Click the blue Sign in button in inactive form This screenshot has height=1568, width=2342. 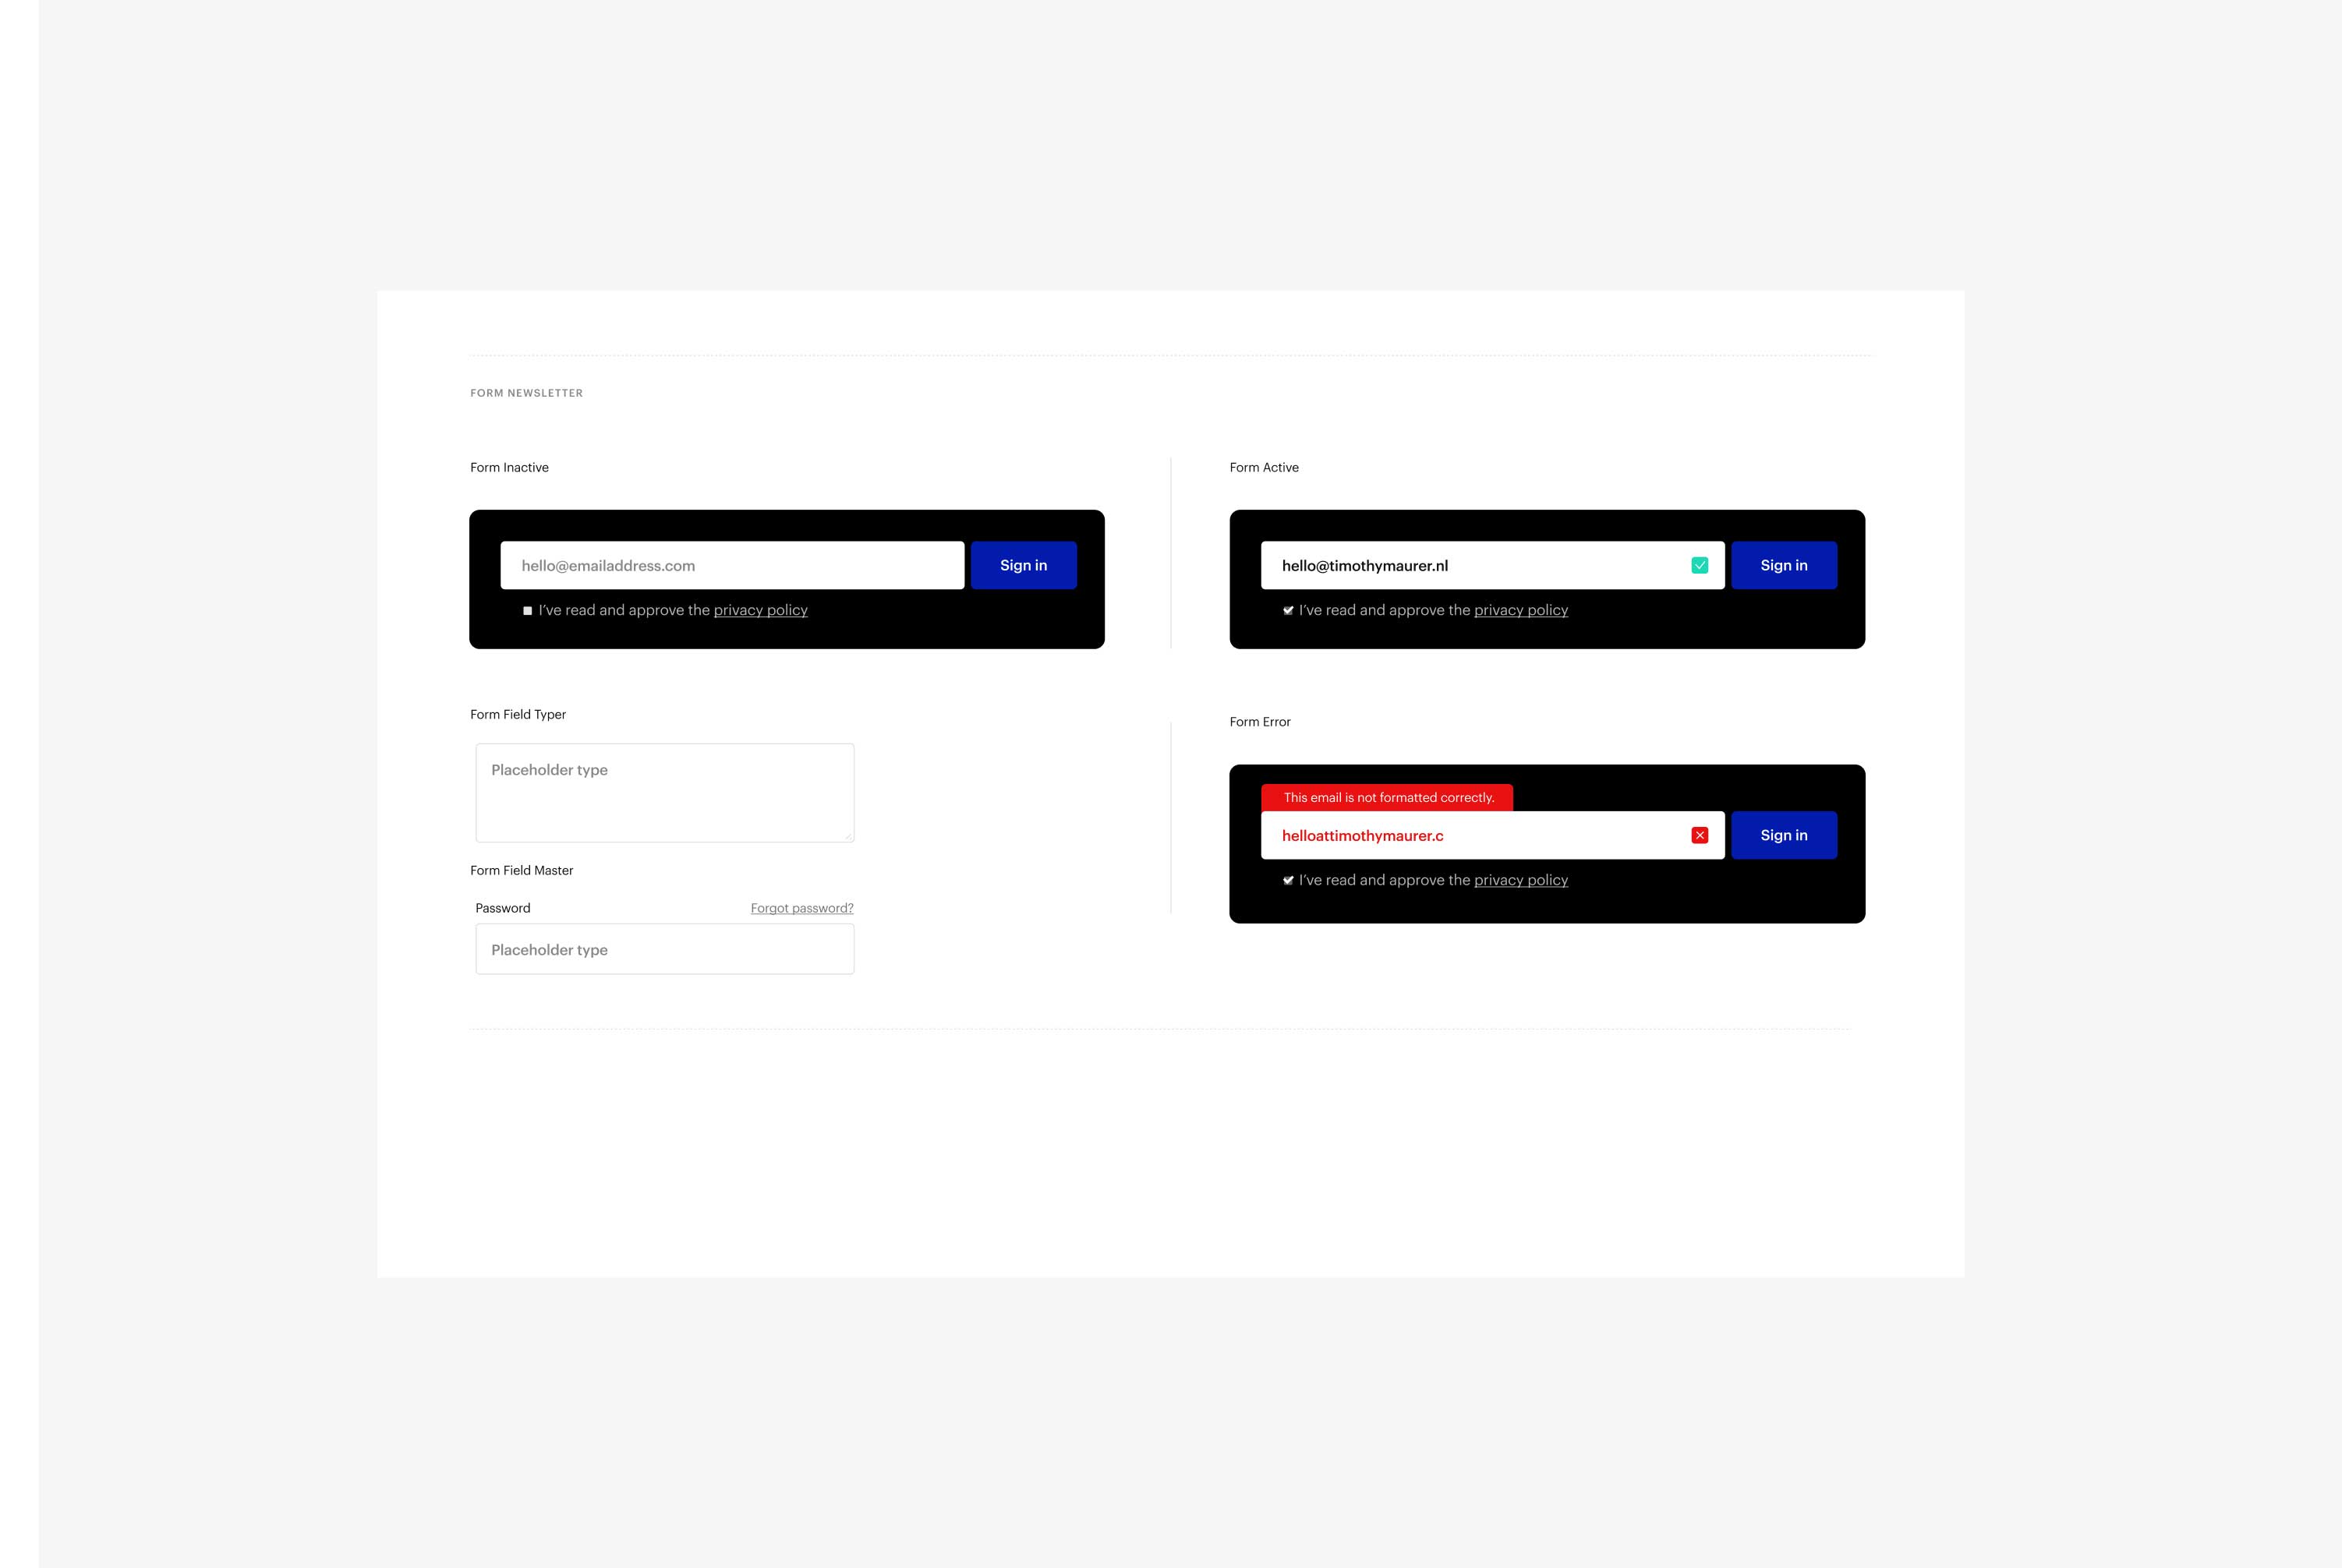1024,563
